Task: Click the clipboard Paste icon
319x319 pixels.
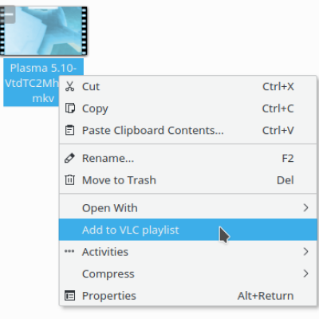Action: click(69, 130)
